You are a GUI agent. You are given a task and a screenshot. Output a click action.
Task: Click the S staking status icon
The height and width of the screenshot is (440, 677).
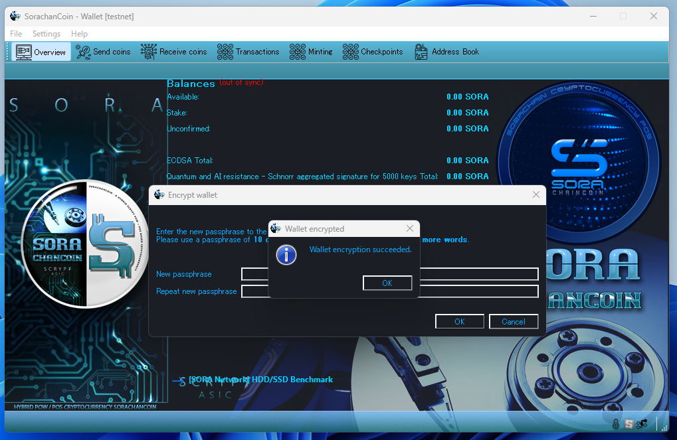point(629,424)
